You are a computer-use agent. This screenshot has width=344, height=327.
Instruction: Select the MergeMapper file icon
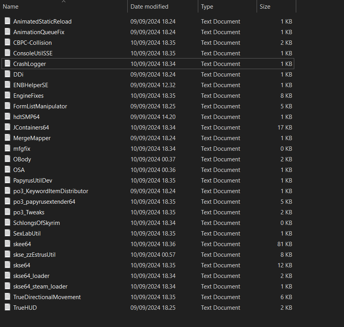(7, 138)
